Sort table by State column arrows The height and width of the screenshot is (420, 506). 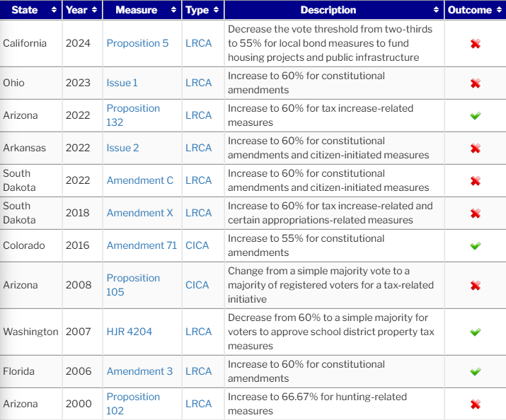pyautogui.click(x=54, y=11)
